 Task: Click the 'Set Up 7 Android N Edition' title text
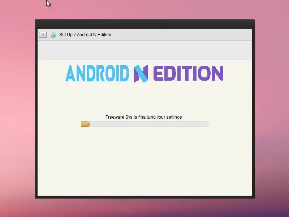tap(85, 35)
